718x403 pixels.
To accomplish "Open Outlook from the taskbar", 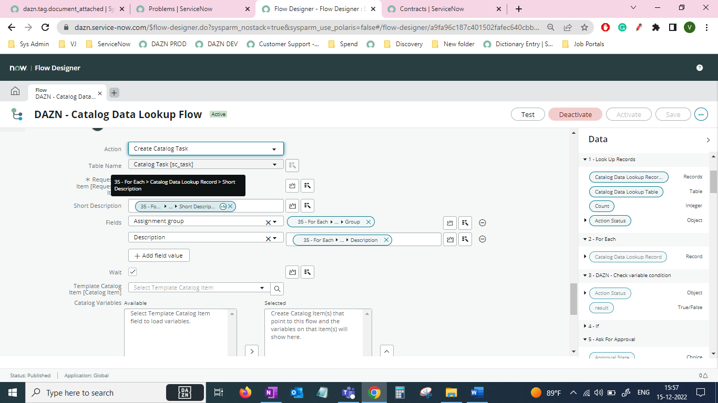I will coord(297,393).
